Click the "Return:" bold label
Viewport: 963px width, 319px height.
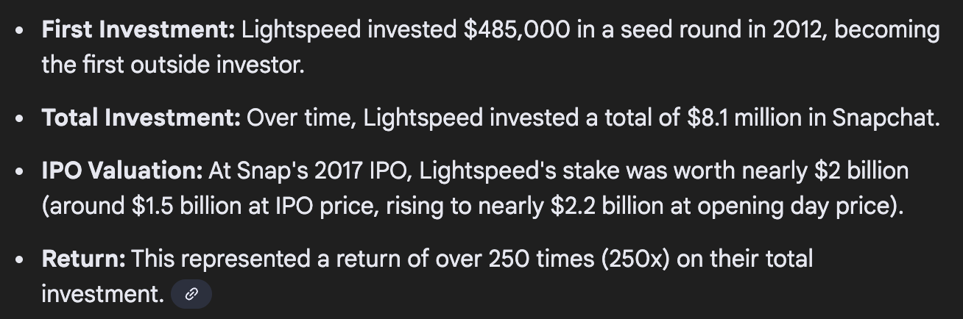point(83,259)
